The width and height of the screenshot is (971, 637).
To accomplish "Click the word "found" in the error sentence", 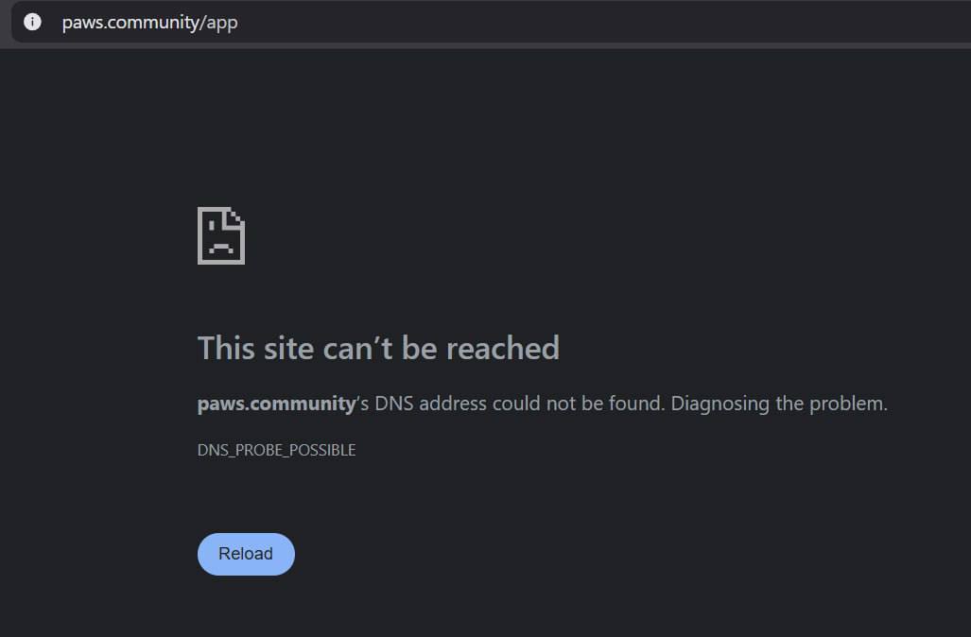I will [x=634, y=404].
